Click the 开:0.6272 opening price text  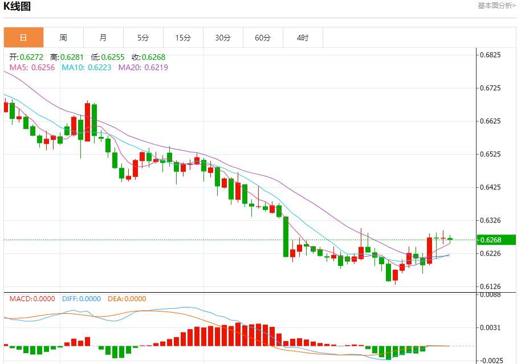point(26,57)
